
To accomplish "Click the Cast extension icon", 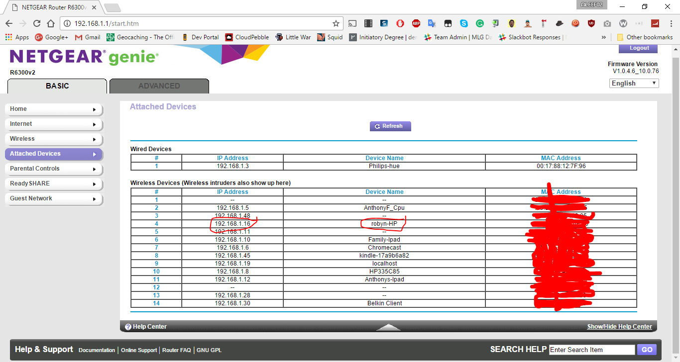I will (352, 23).
